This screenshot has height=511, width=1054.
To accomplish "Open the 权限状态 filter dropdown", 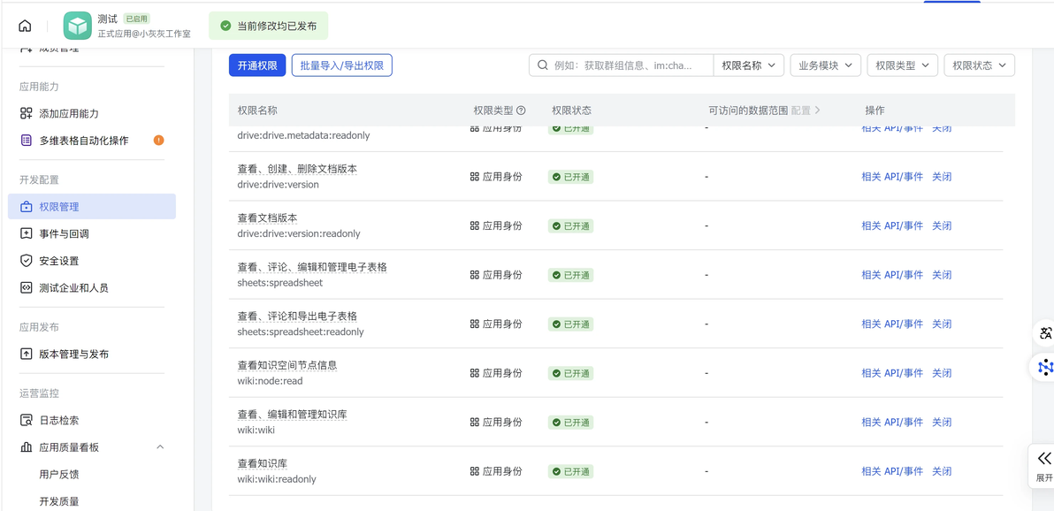I will click(x=980, y=65).
